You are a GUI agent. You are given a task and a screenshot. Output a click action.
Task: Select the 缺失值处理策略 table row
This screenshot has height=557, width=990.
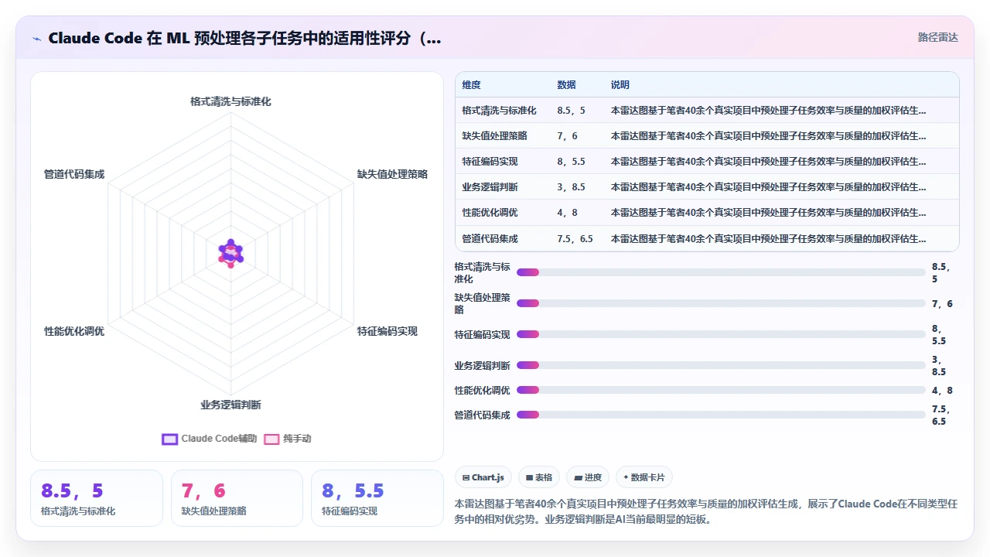tap(707, 135)
